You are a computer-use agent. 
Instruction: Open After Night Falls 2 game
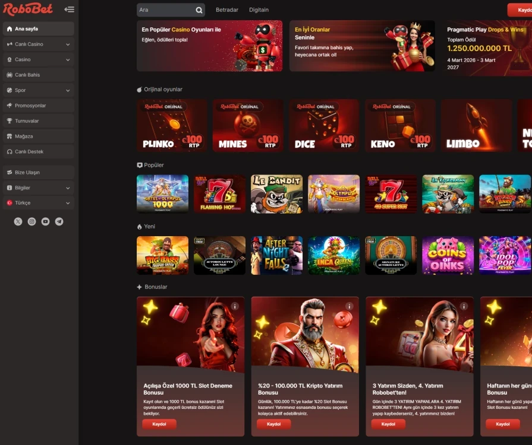point(276,255)
